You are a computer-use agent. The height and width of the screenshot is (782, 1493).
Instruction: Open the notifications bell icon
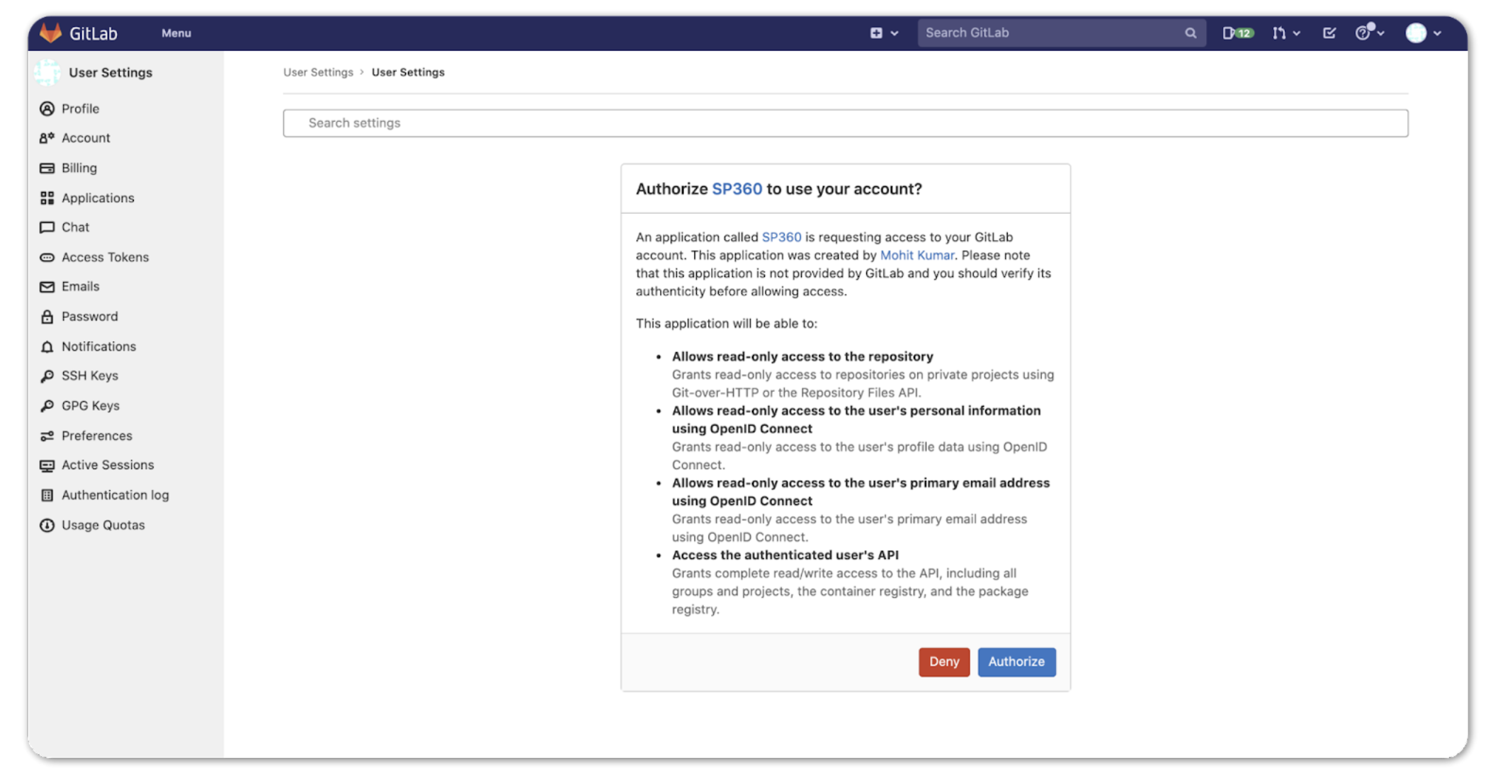[45, 346]
